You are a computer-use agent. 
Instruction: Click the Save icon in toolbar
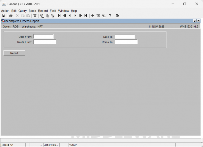4,16
